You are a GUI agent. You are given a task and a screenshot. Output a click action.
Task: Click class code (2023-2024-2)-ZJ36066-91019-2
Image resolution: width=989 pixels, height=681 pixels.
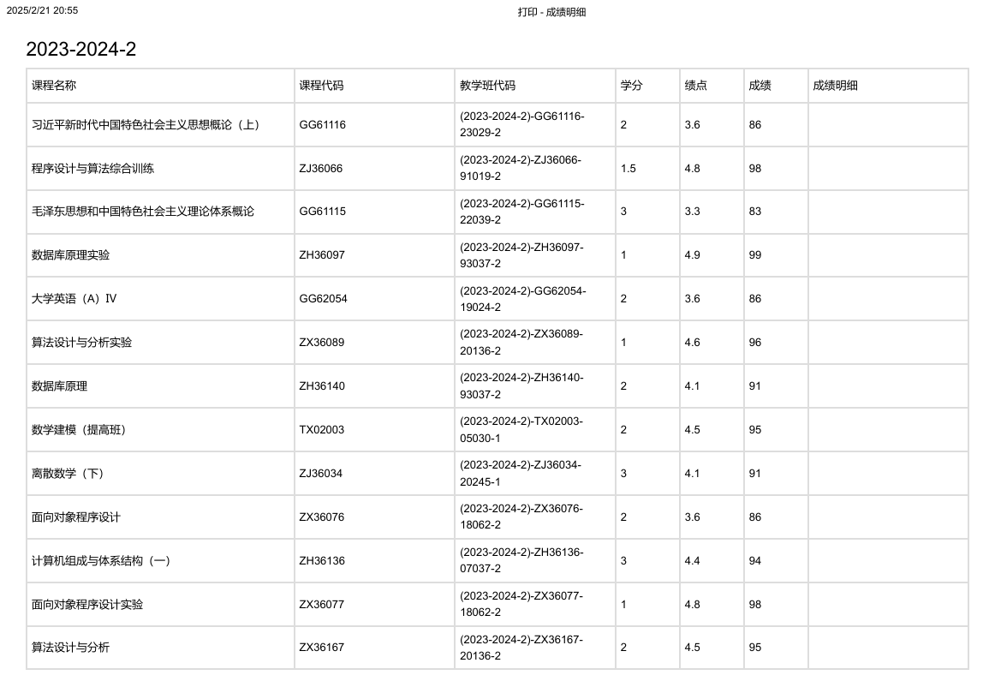pyautogui.click(x=521, y=168)
